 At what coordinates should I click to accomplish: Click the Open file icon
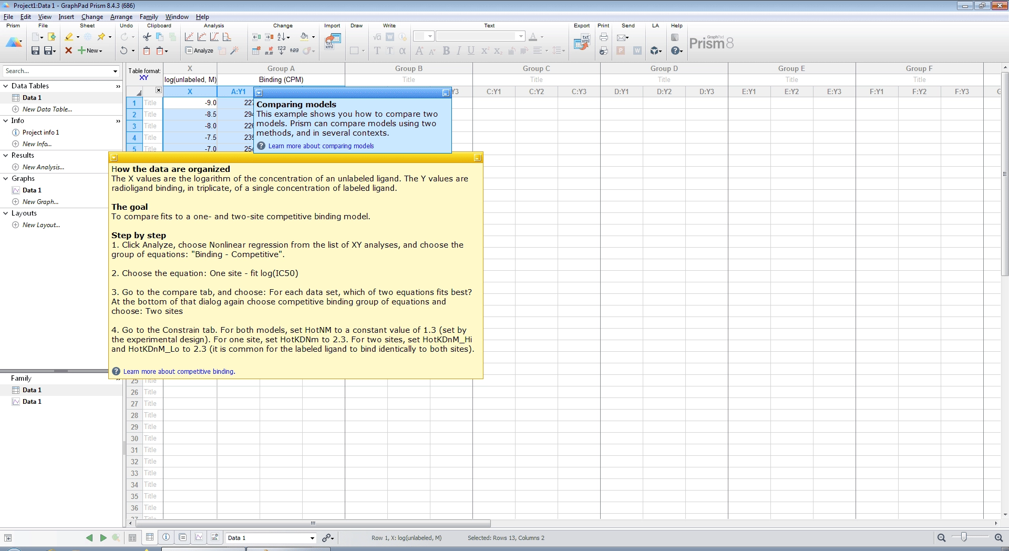[52, 37]
